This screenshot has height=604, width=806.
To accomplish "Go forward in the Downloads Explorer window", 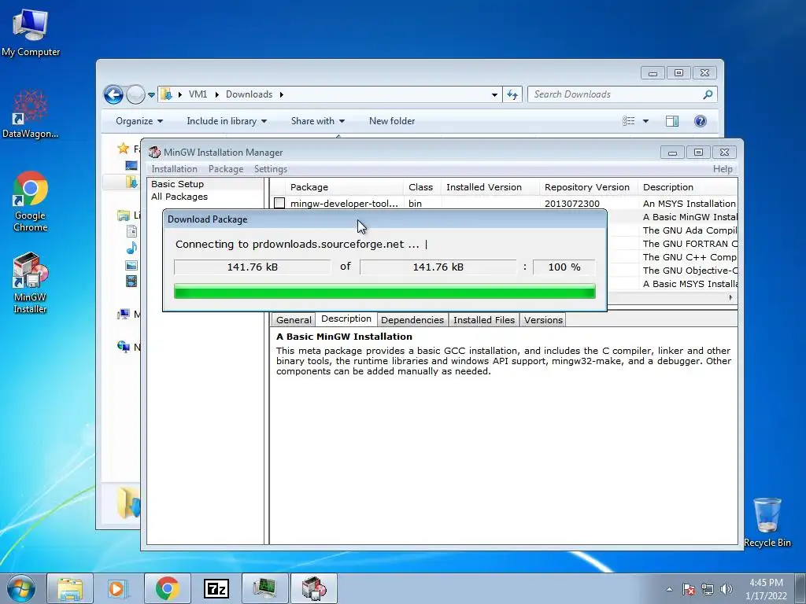I will pos(135,94).
